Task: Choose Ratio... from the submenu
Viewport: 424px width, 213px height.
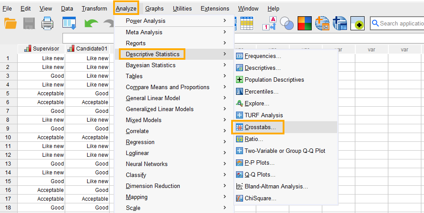Action: 286,139
